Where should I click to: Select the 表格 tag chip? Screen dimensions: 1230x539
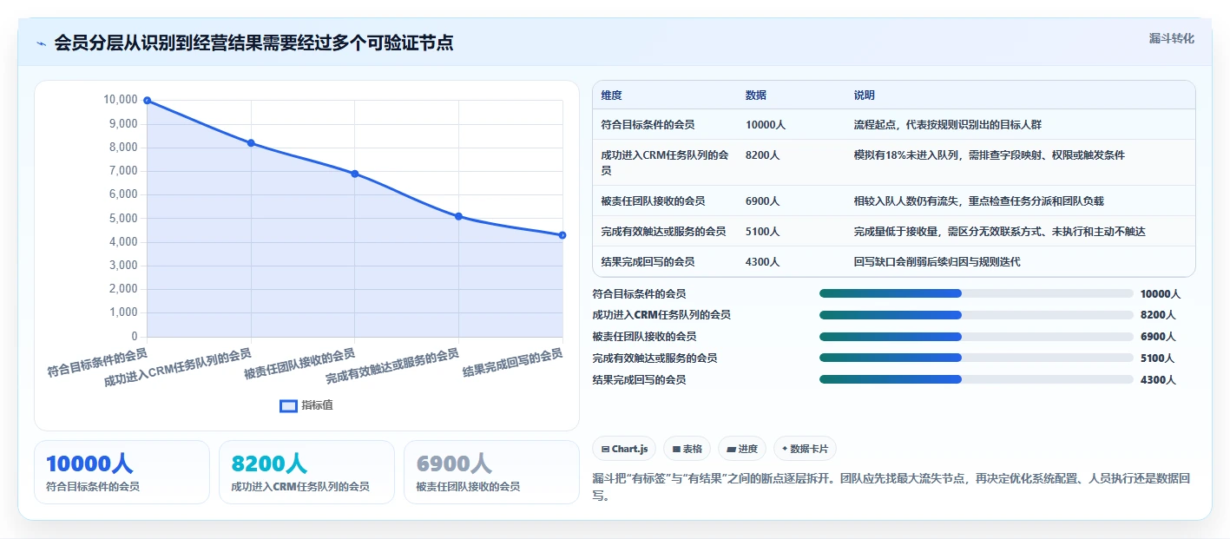687,449
